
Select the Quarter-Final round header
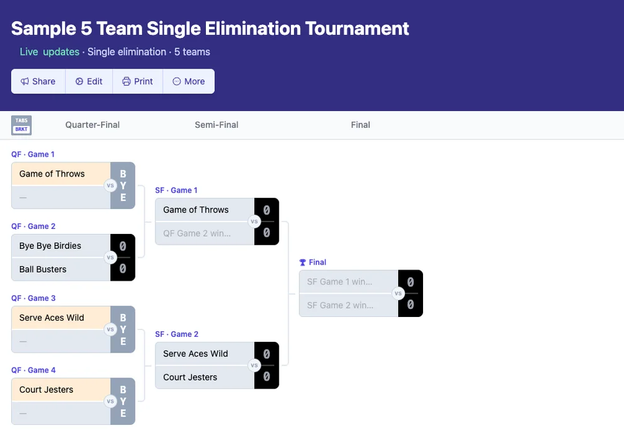click(92, 125)
